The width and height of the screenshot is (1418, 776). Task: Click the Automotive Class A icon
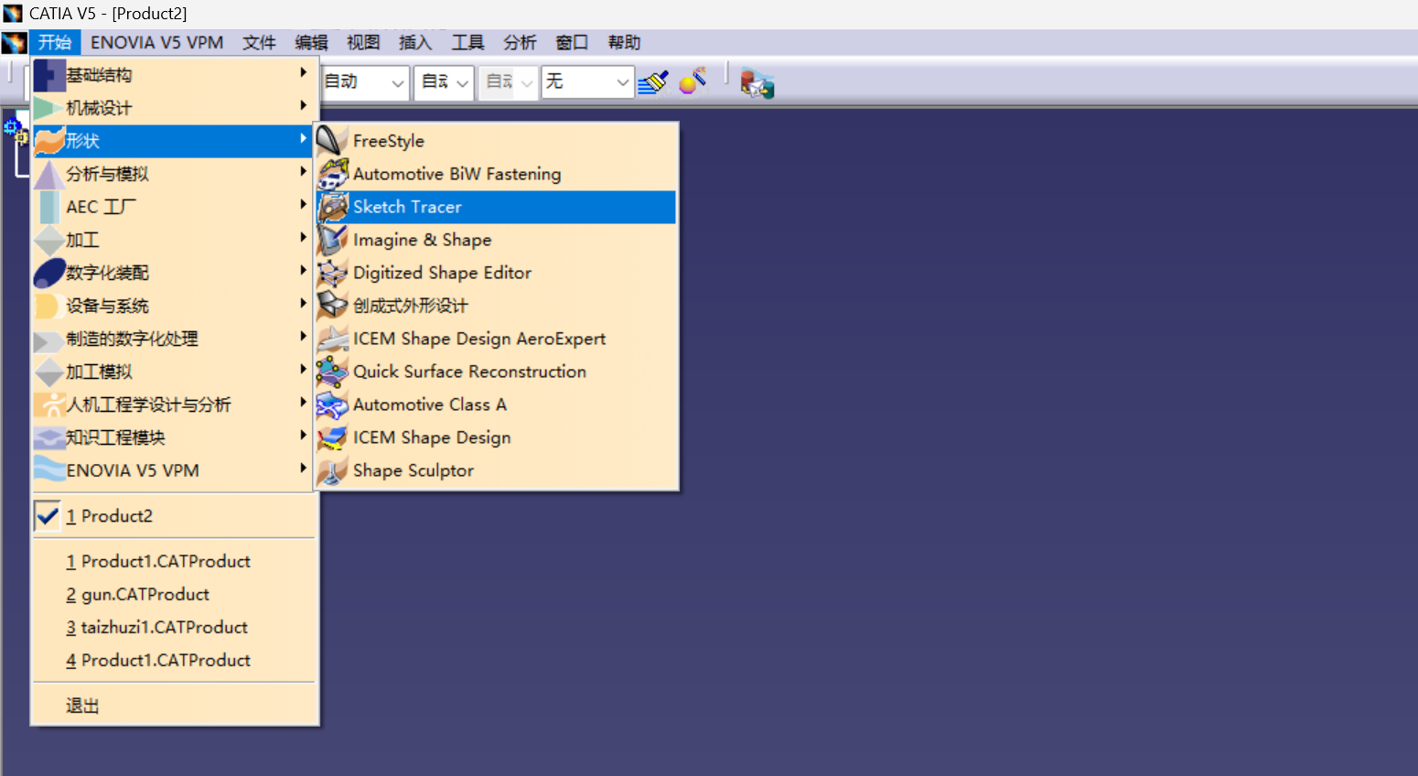click(x=332, y=404)
